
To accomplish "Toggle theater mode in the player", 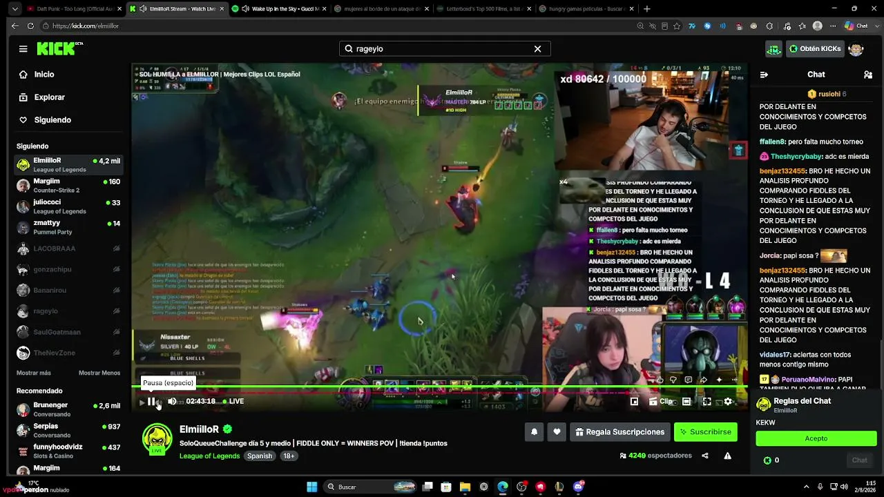I will tap(686, 401).
